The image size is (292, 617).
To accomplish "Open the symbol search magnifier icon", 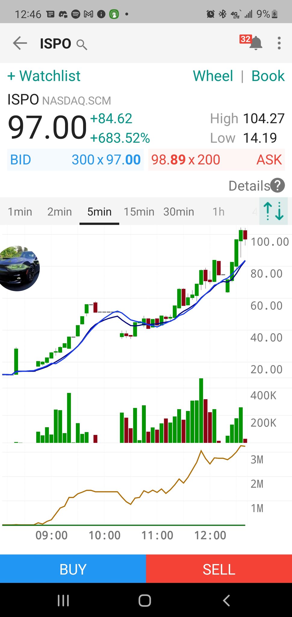I will (x=82, y=45).
